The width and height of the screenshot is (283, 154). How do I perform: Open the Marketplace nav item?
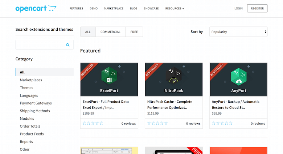[113, 8]
